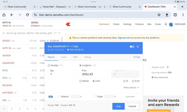Select Intraday MIS product
The height and width of the screenshot is (112, 187).
click(x=49, y=65)
